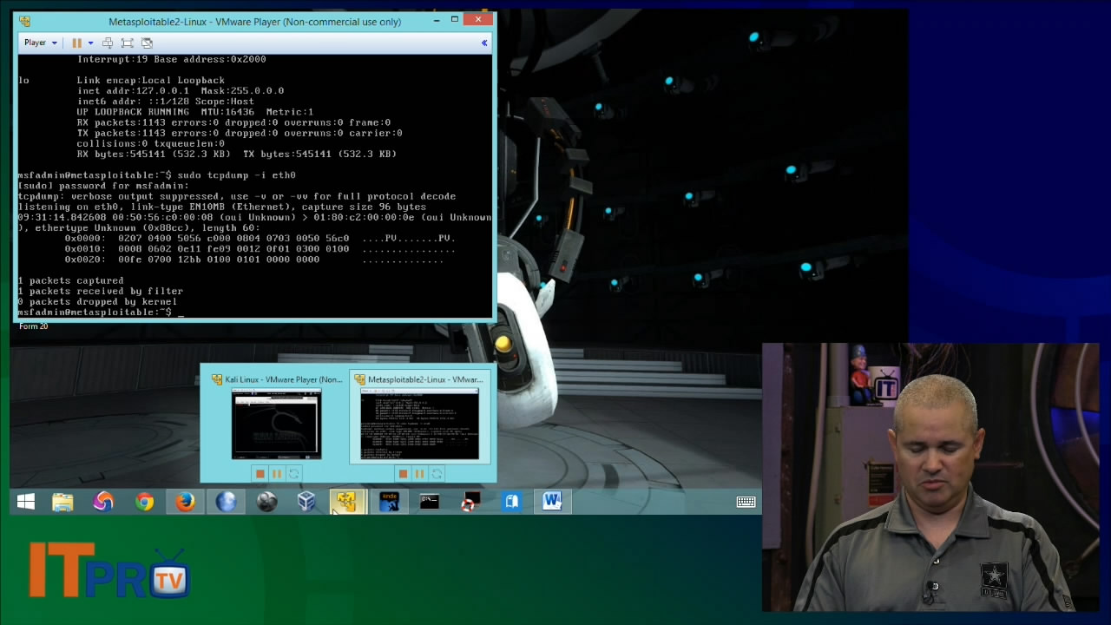This screenshot has width=1111, height=625.
Task: Close the Metasploitable2 VMware Player window
Action: [477, 19]
